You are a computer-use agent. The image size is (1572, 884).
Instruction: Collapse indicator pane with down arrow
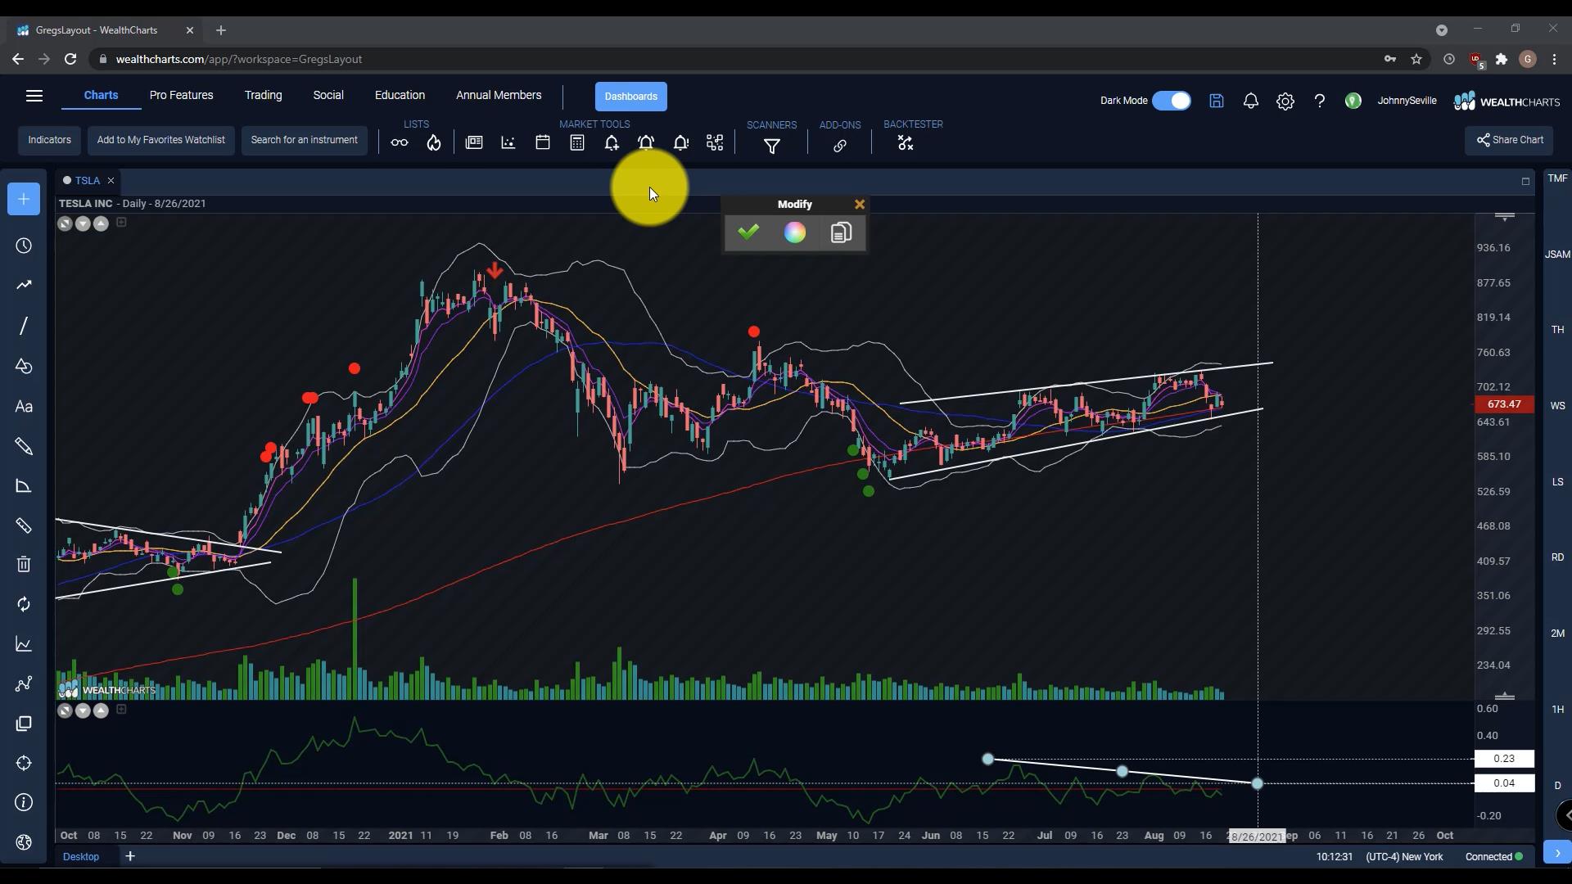pos(83,710)
